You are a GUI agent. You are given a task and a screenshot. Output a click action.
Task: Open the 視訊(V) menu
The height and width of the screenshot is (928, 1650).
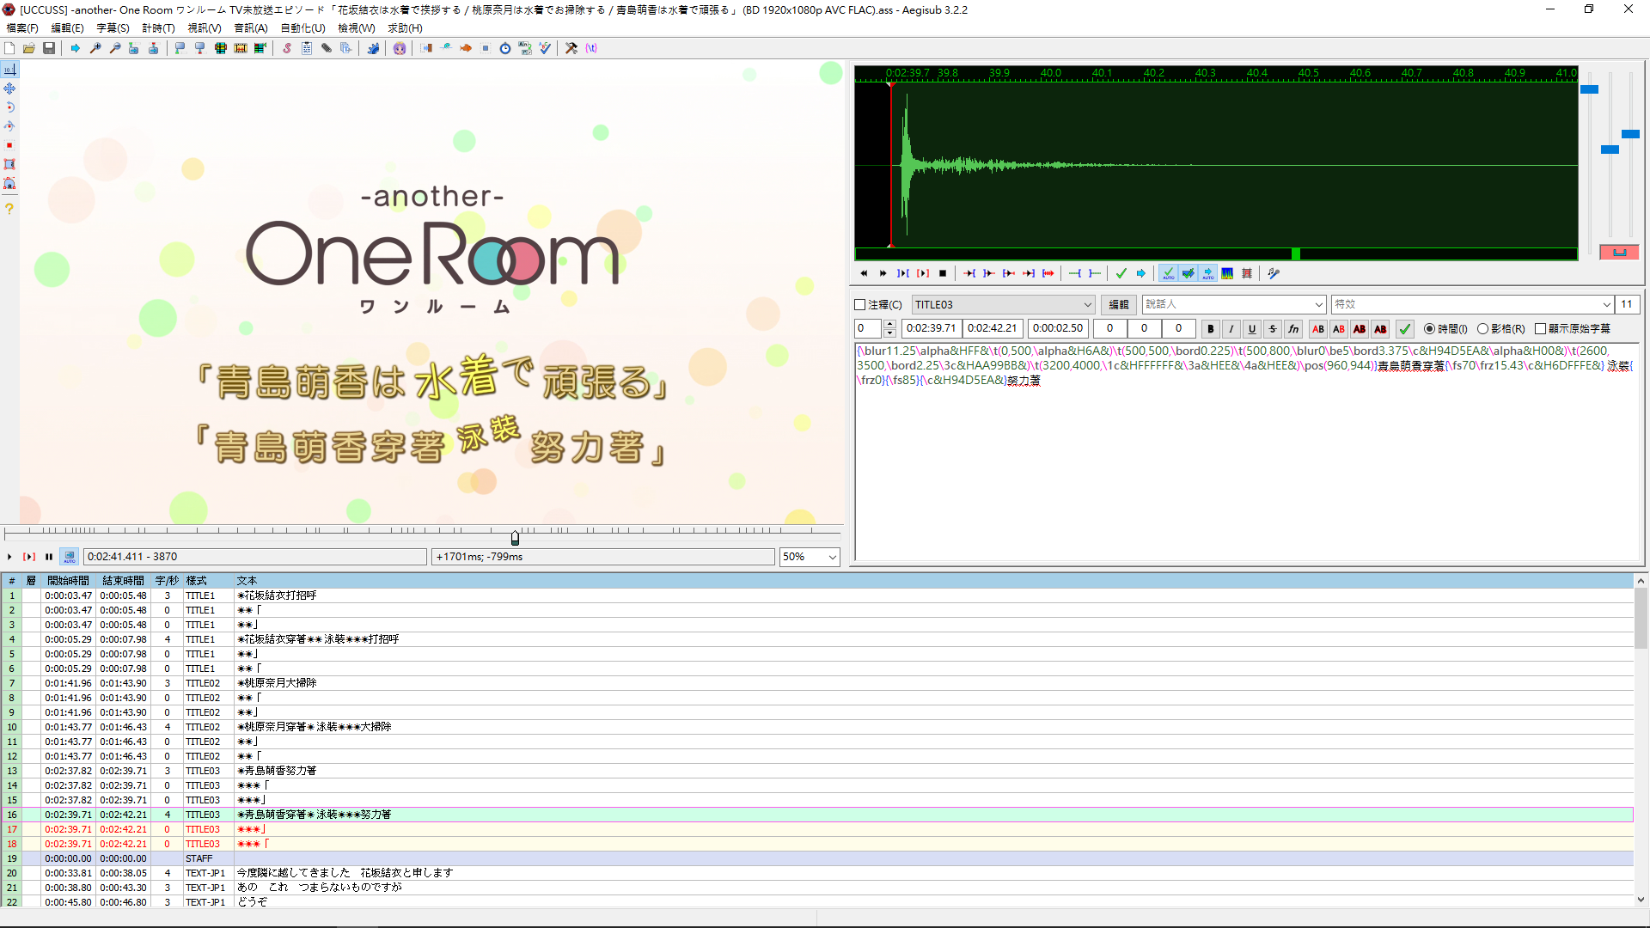coord(205,28)
